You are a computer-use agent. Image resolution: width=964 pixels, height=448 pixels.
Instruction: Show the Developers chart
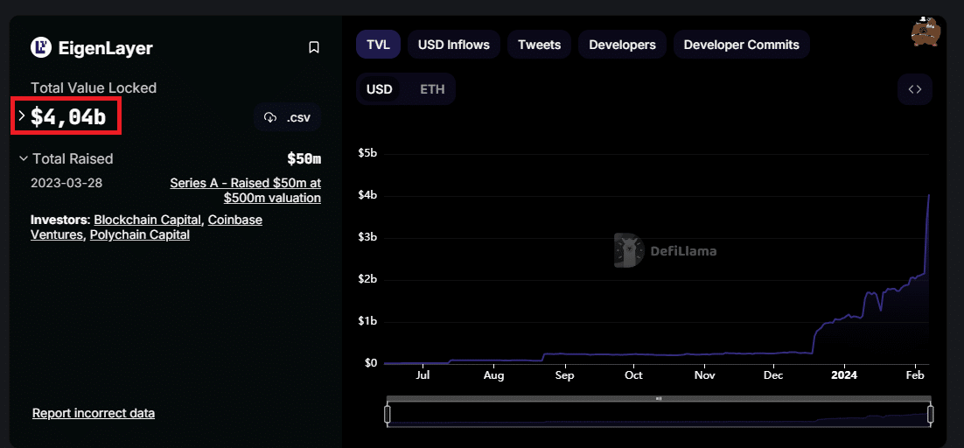pos(622,45)
